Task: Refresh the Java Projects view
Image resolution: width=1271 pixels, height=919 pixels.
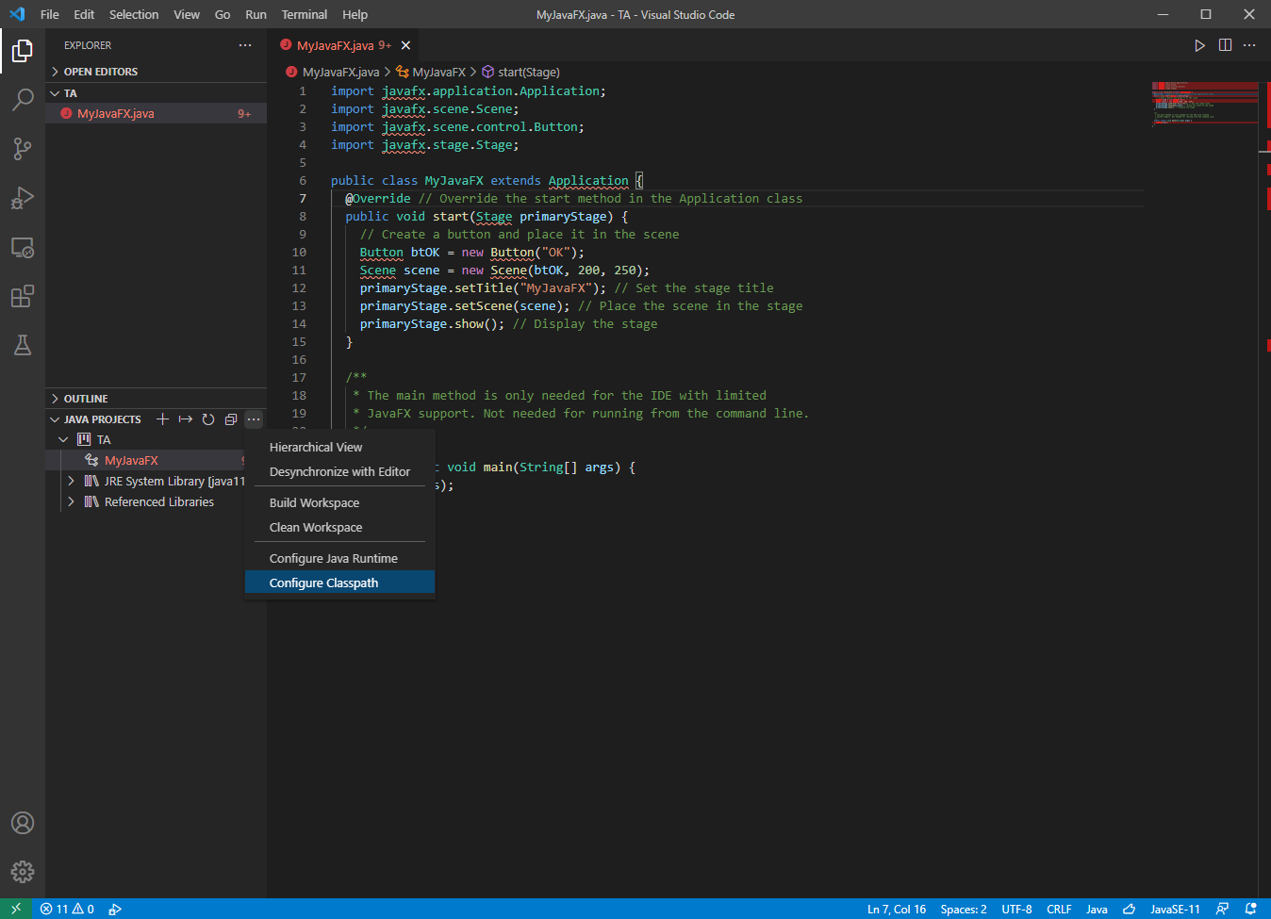Action: [x=208, y=419]
